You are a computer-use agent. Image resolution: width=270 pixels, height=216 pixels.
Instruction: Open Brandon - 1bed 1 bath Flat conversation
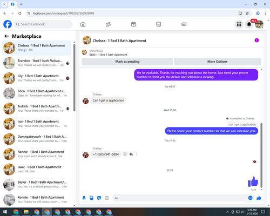36,63
